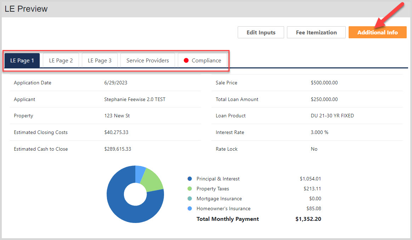412x240 pixels.
Task: Click the red Compliance status indicator
Action: [186, 60]
